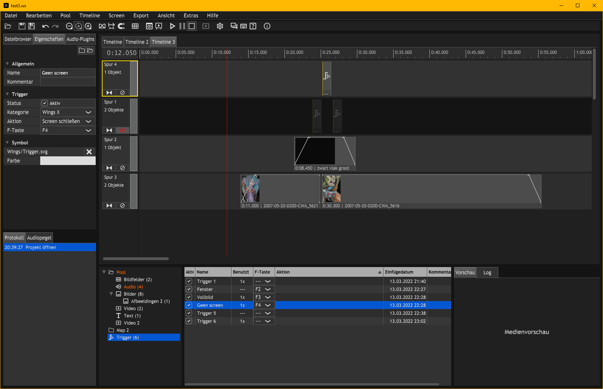Stop playback with the Stop button
Screen dimensions: 603x389
pyautogui.click(x=192, y=26)
